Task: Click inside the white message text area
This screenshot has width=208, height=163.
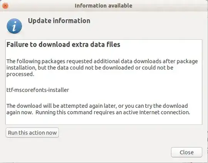Action: (x=104, y=82)
